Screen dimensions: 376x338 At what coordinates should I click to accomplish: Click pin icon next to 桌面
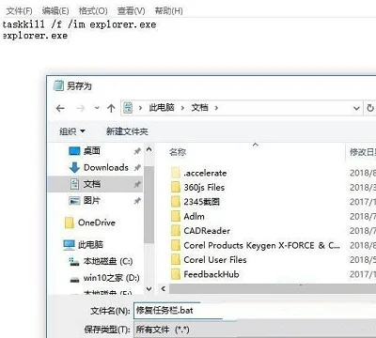click(137, 151)
